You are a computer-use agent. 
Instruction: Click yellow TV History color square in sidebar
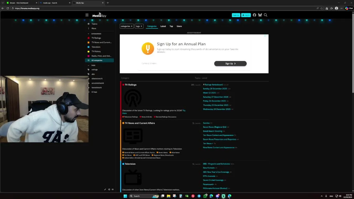click(x=88, y=51)
